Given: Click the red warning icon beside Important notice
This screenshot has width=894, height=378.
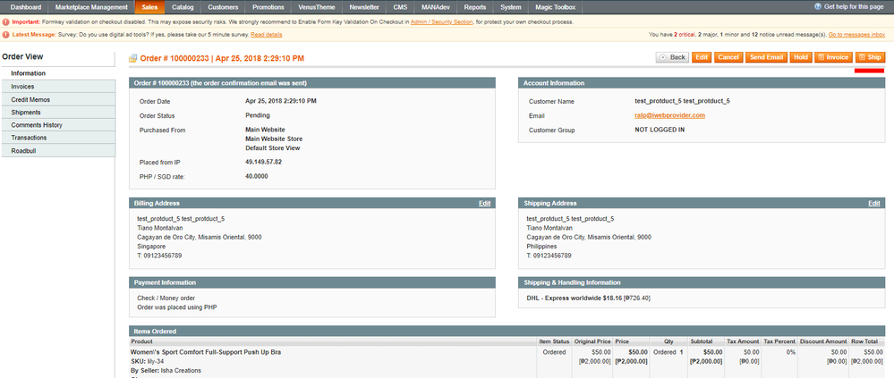Looking at the screenshot, I should (x=6, y=21).
